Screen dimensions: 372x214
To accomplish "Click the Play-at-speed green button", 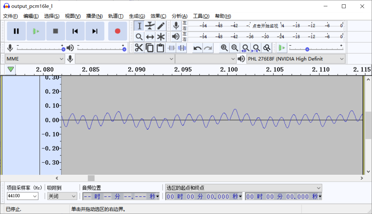I will (x=282, y=48).
